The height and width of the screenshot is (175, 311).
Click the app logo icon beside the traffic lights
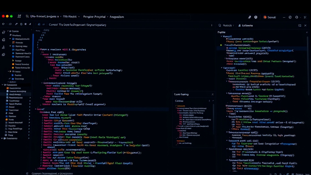pos(19,16)
